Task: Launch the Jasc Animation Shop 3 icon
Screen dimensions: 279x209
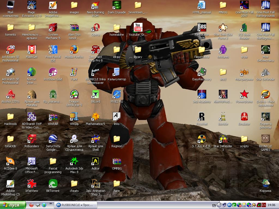Action: click(95, 183)
